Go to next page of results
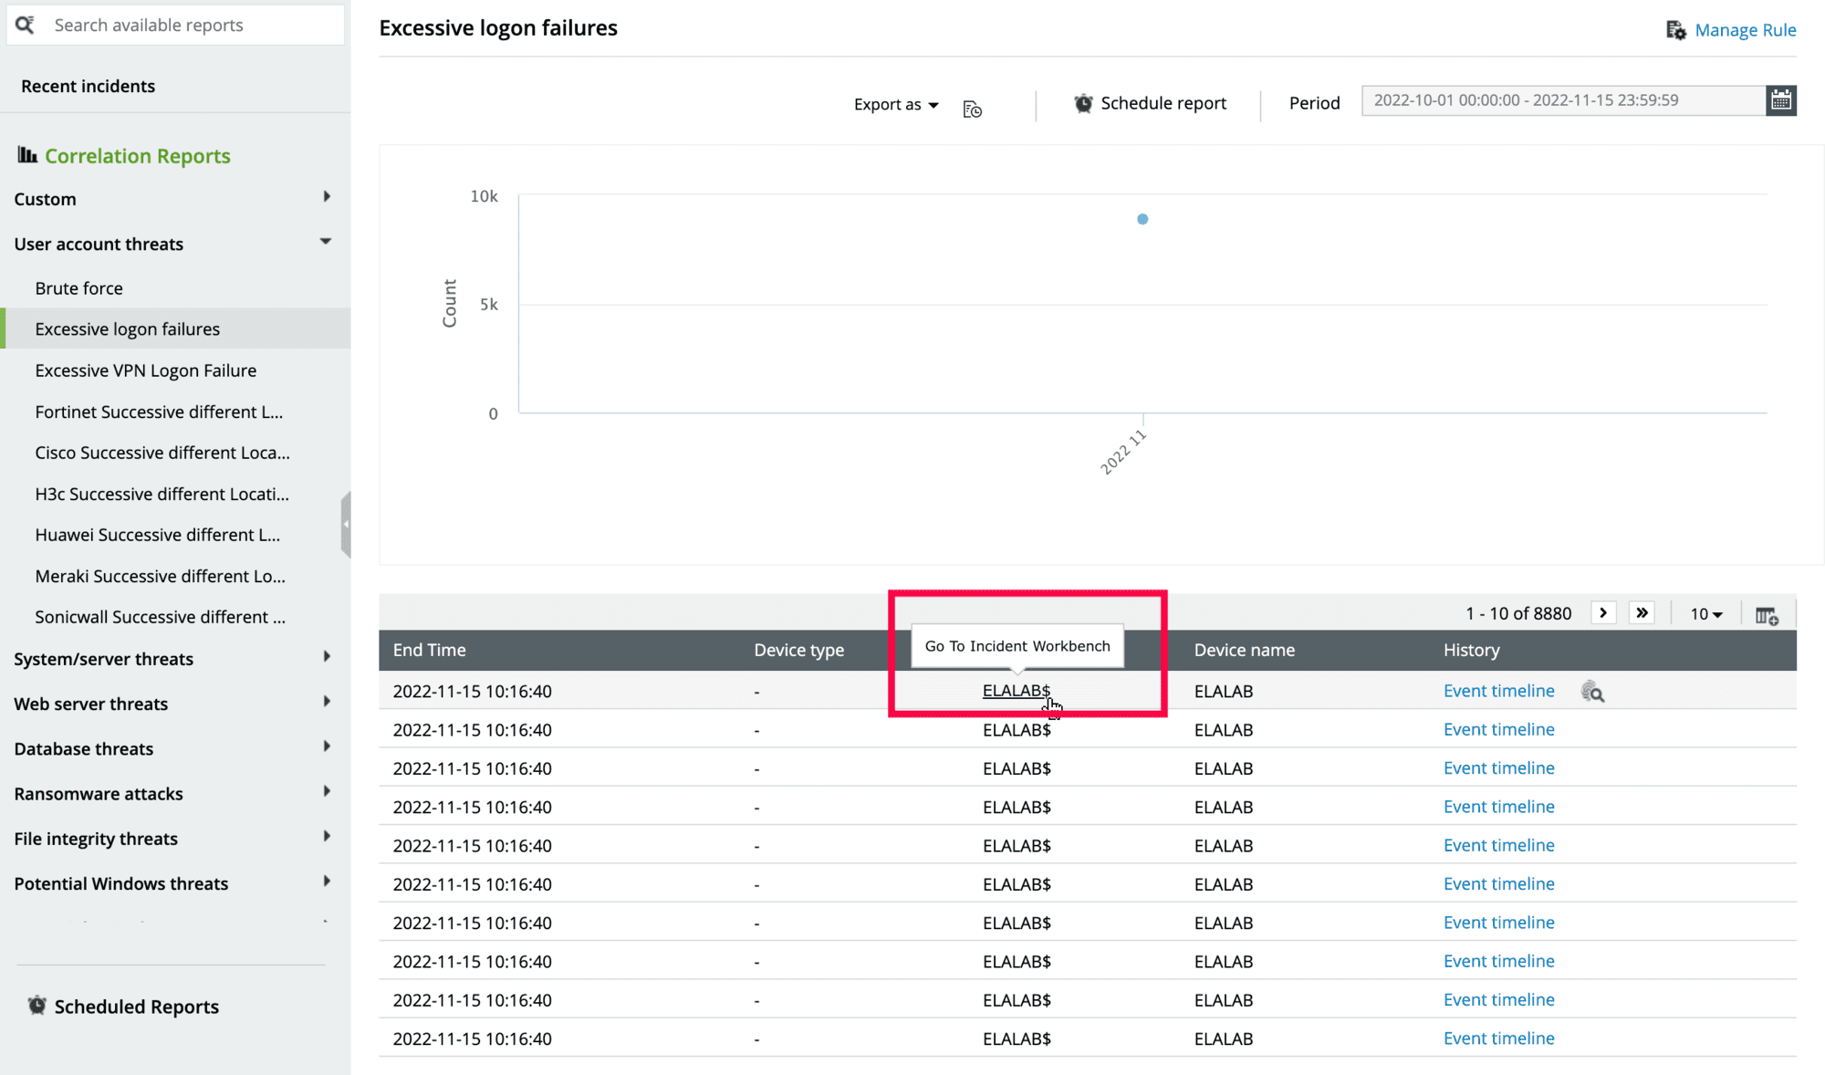The width and height of the screenshot is (1825, 1075). coord(1603,613)
